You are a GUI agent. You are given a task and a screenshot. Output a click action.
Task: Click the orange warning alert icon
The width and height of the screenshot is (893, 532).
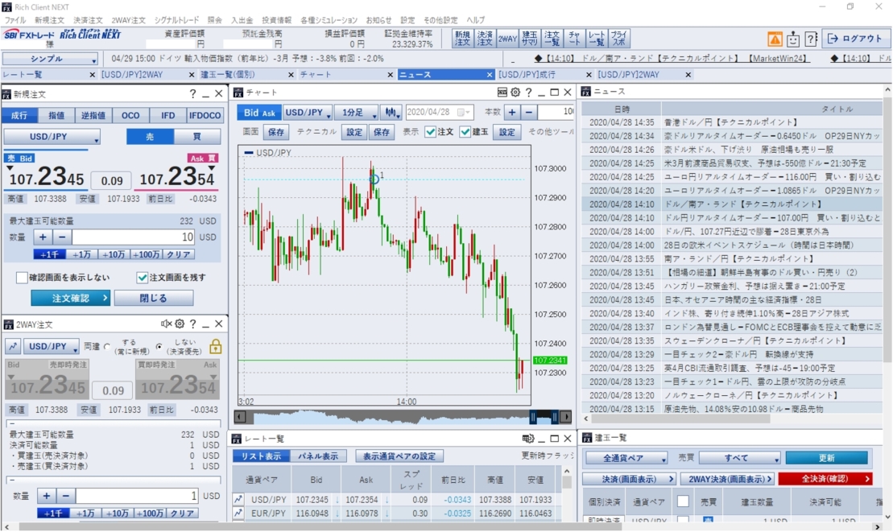coord(775,39)
